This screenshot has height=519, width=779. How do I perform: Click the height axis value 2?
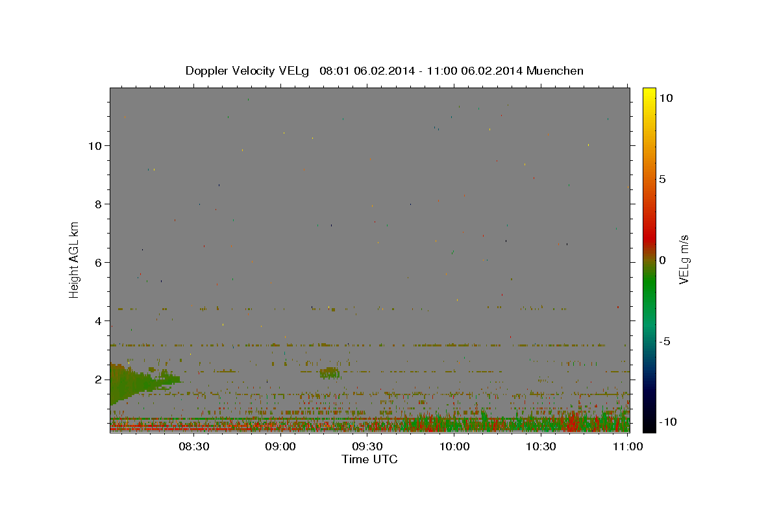pyautogui.click(x=99, y=379)
